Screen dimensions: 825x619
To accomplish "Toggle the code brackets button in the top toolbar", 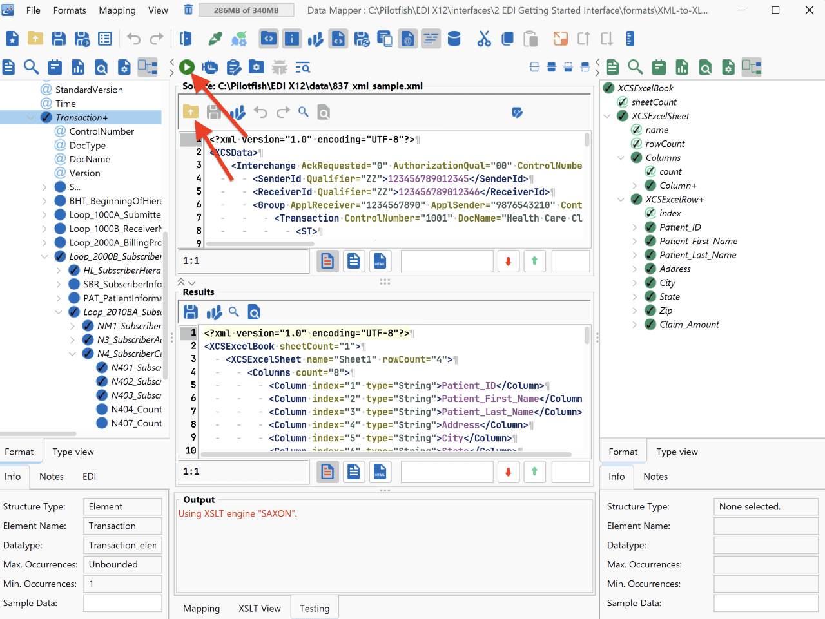I will pos(269,39).
